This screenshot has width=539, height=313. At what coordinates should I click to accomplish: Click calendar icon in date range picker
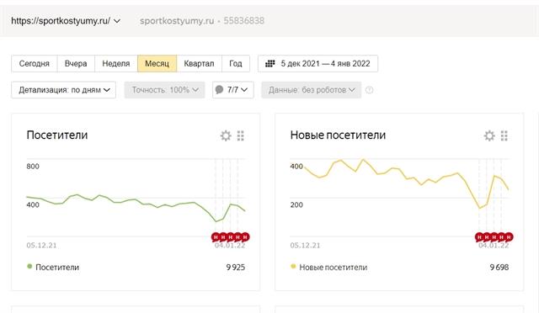click(x=270, y=64)
